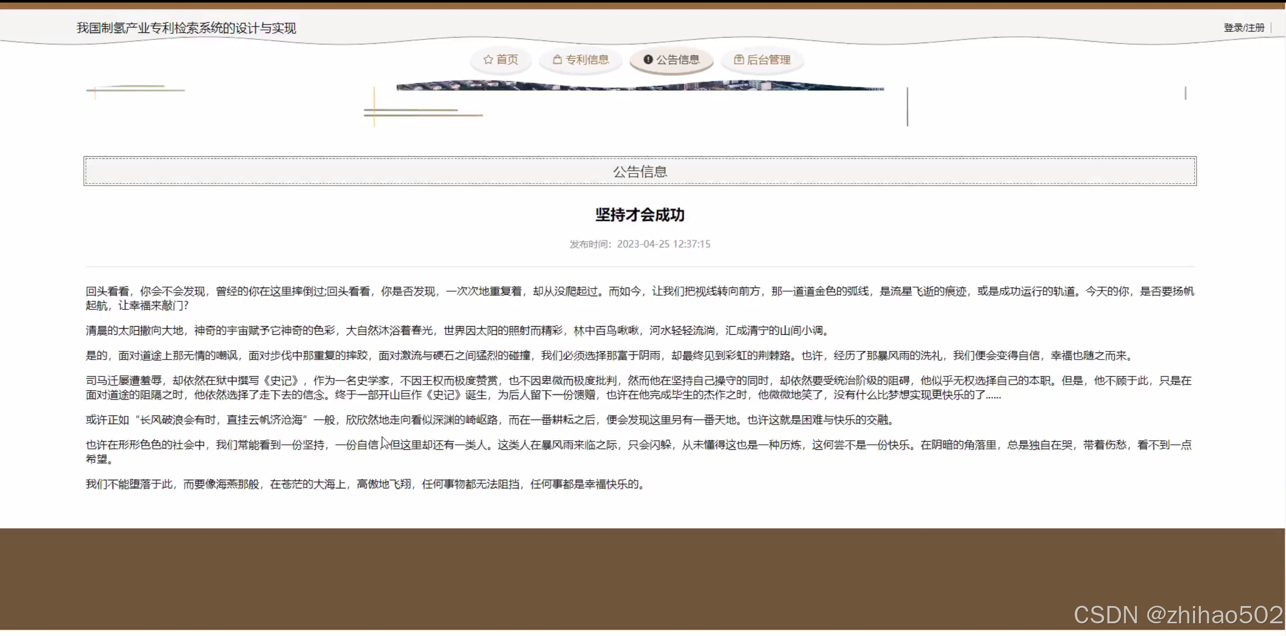The width and height of the screenshot is (1286, 636).
Task: Click the 登录/注册 link
Action: pyautogui.click(x=1243, y=28)
